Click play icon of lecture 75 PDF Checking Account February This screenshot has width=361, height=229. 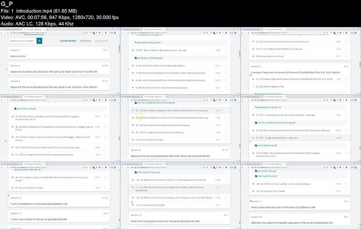(253, 115)
